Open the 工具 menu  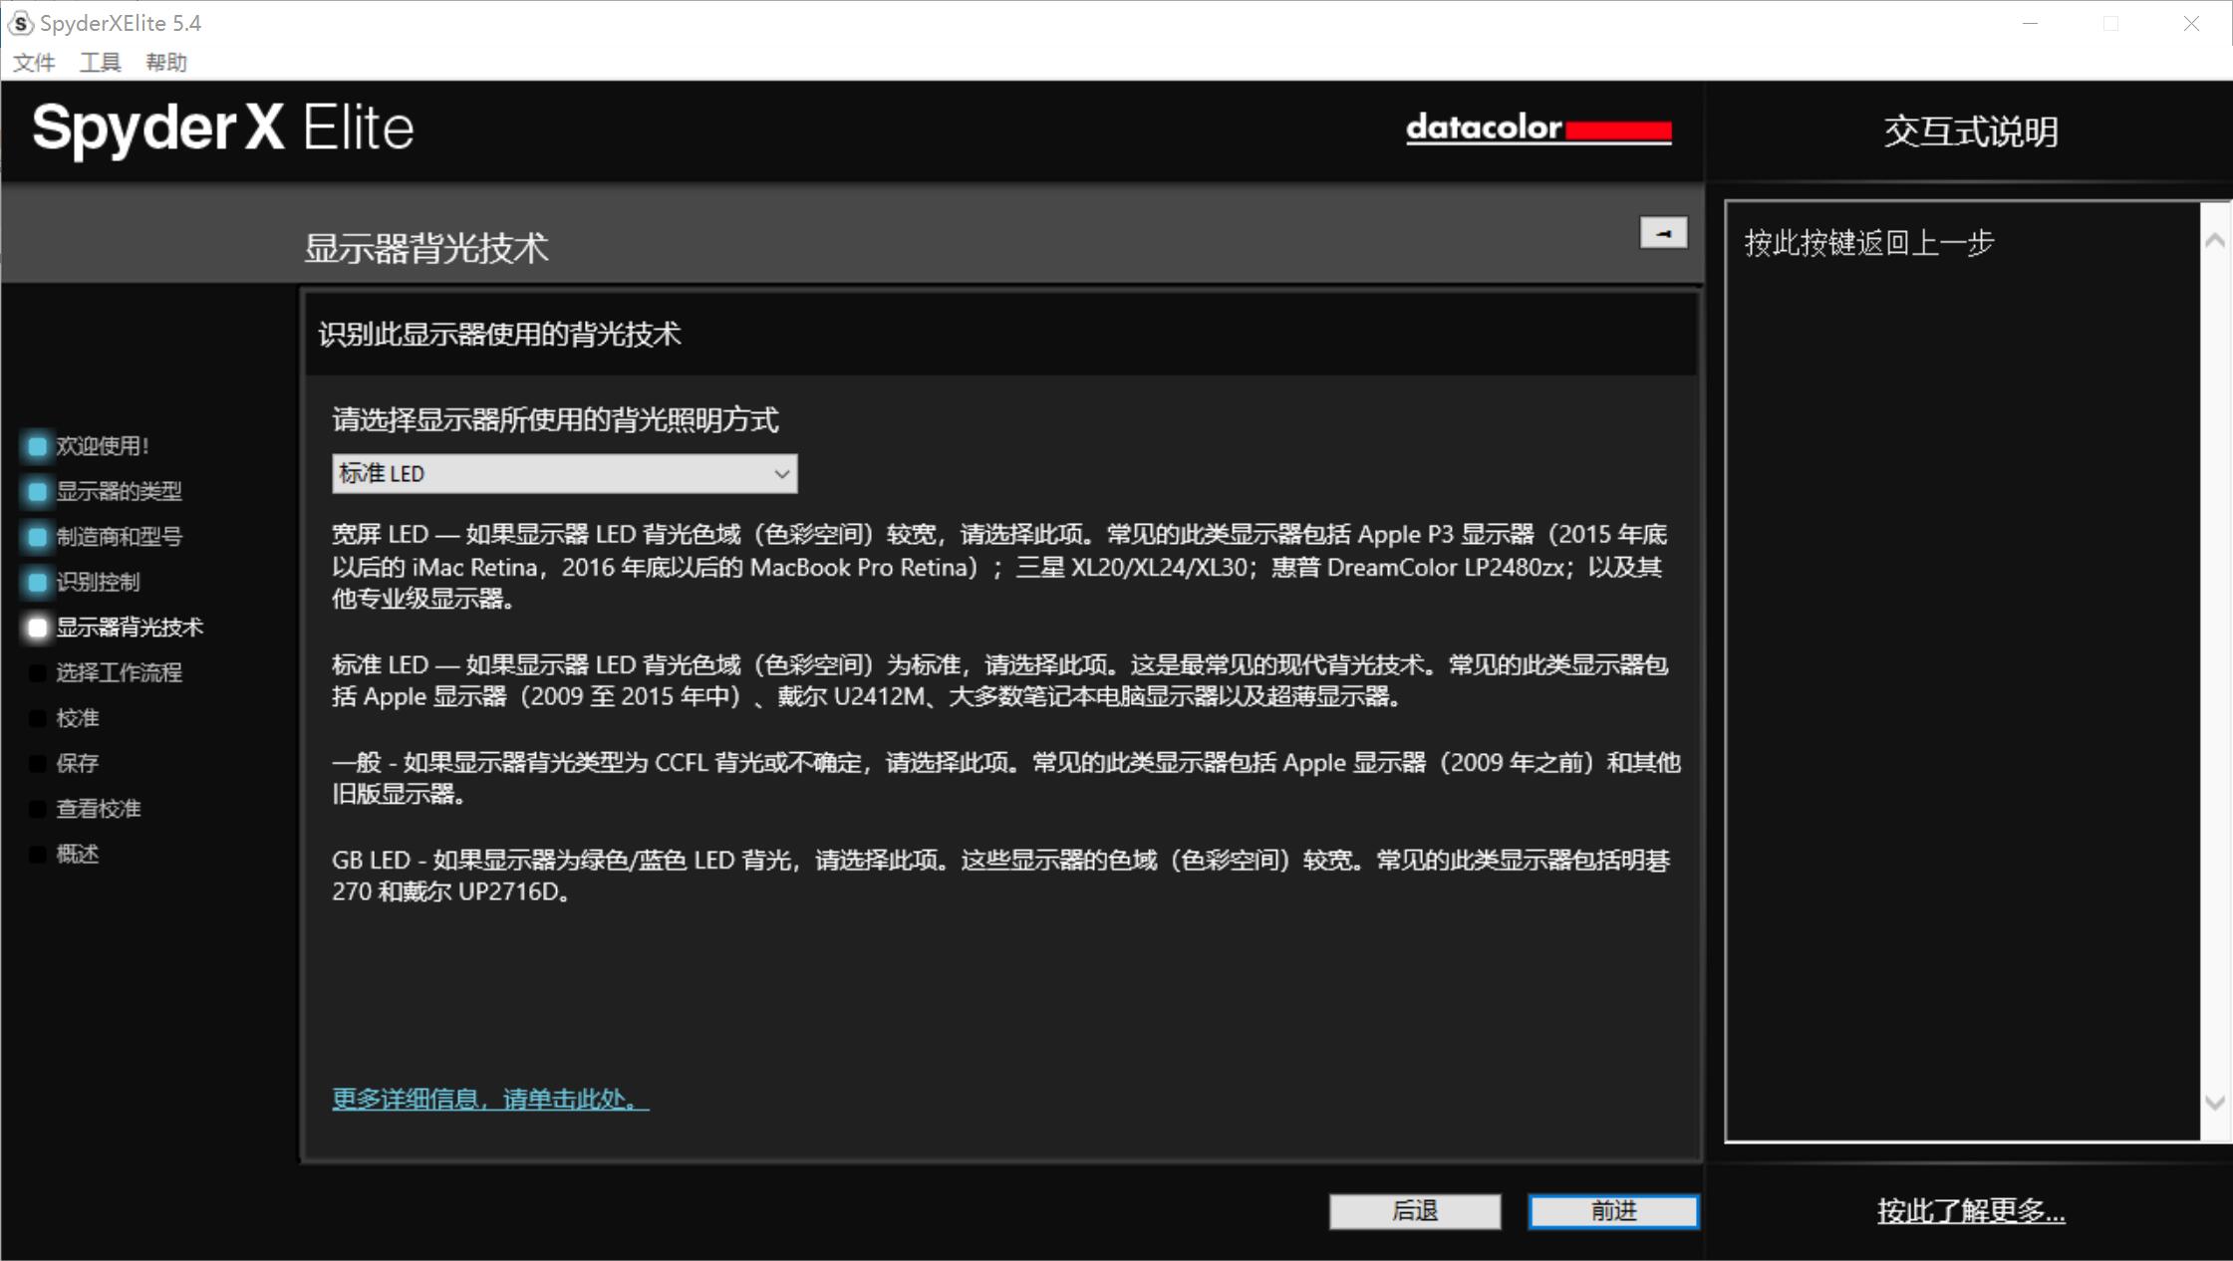[x=100, y=63]
